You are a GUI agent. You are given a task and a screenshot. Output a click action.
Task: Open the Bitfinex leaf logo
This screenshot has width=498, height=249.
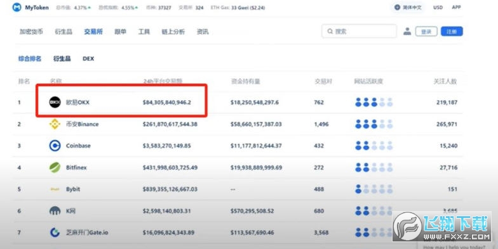click(55, 167)
